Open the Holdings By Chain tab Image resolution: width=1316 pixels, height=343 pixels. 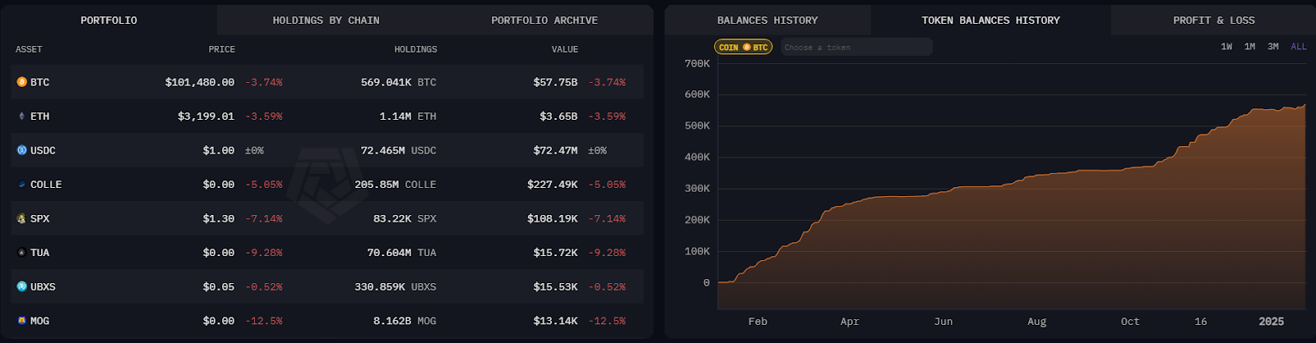tap(326, 21)
